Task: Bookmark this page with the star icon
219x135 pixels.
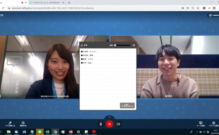Action: pyautogui.click(x=198, y=8)
